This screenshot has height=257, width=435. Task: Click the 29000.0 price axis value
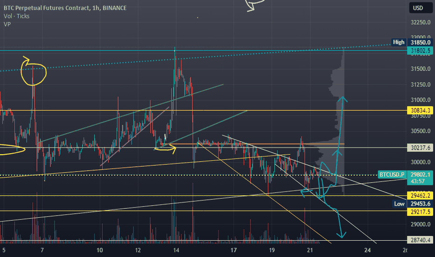(x=421, y=224)
